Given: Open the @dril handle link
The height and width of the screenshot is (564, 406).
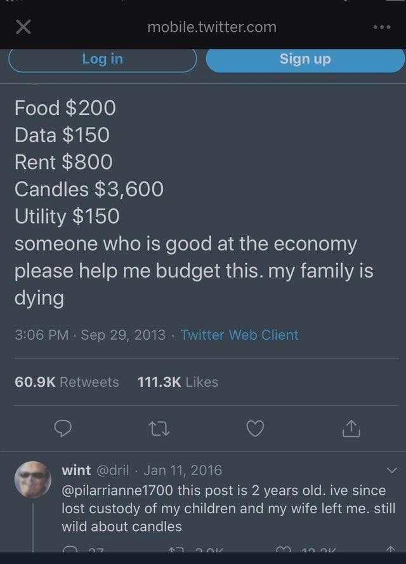Looking at the screenshot, I should coord(113,471).
